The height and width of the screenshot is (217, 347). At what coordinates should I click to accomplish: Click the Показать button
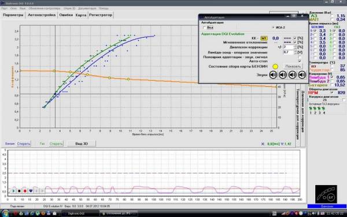pos(293,67)
